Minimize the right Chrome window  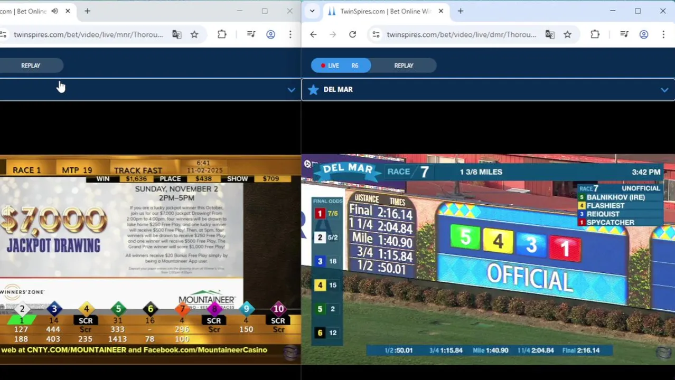coord(613,11)
